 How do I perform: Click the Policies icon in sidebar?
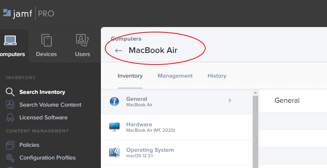point(10,145)
